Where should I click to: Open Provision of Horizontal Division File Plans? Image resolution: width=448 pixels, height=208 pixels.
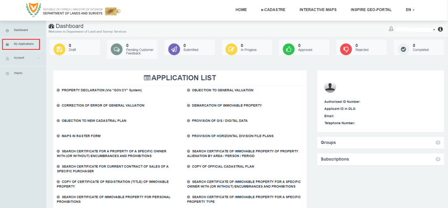233,136
